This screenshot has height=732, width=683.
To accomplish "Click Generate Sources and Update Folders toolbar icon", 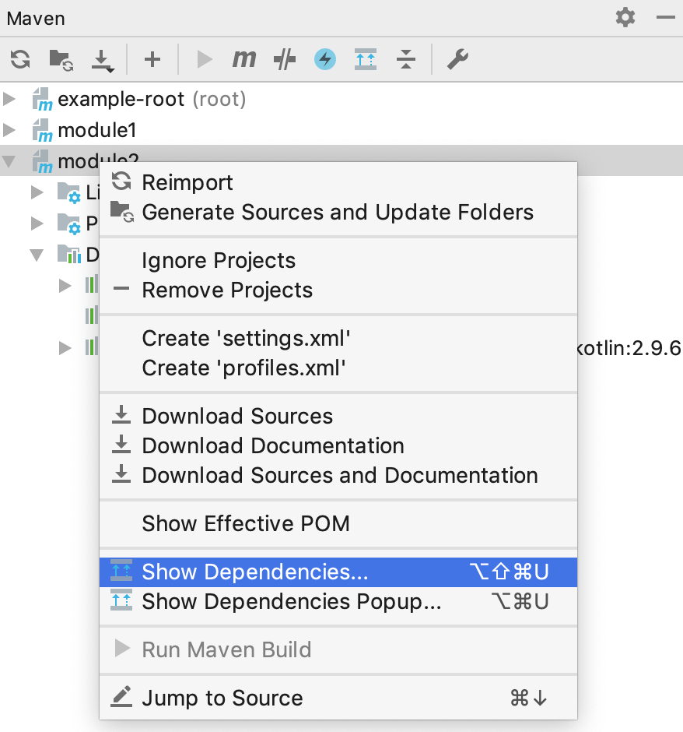I will tap(61, 60).
